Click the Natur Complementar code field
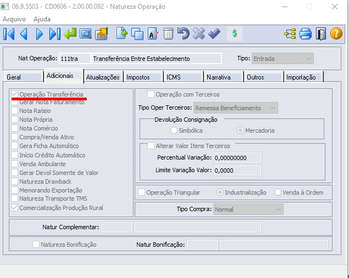Image resolution: width=349 pixels, height=278 pixels. (117, 227)
